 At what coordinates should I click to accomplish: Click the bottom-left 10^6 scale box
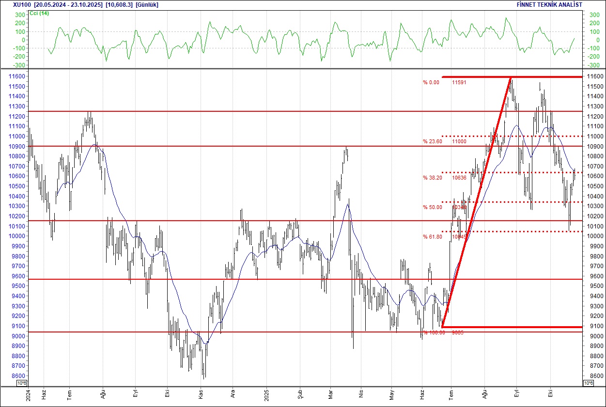[22, 383]
